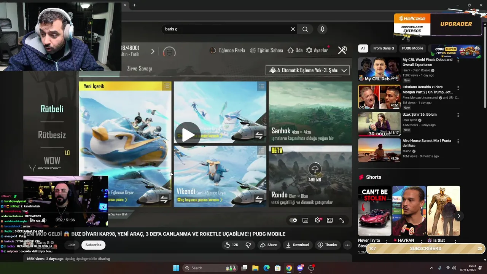487x274 pixels.
Task: Click the Afro House Sunset Mix title
Action: pos(427,143)
